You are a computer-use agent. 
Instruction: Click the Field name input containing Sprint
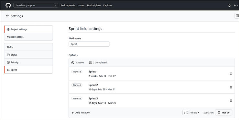pos(89,44)
